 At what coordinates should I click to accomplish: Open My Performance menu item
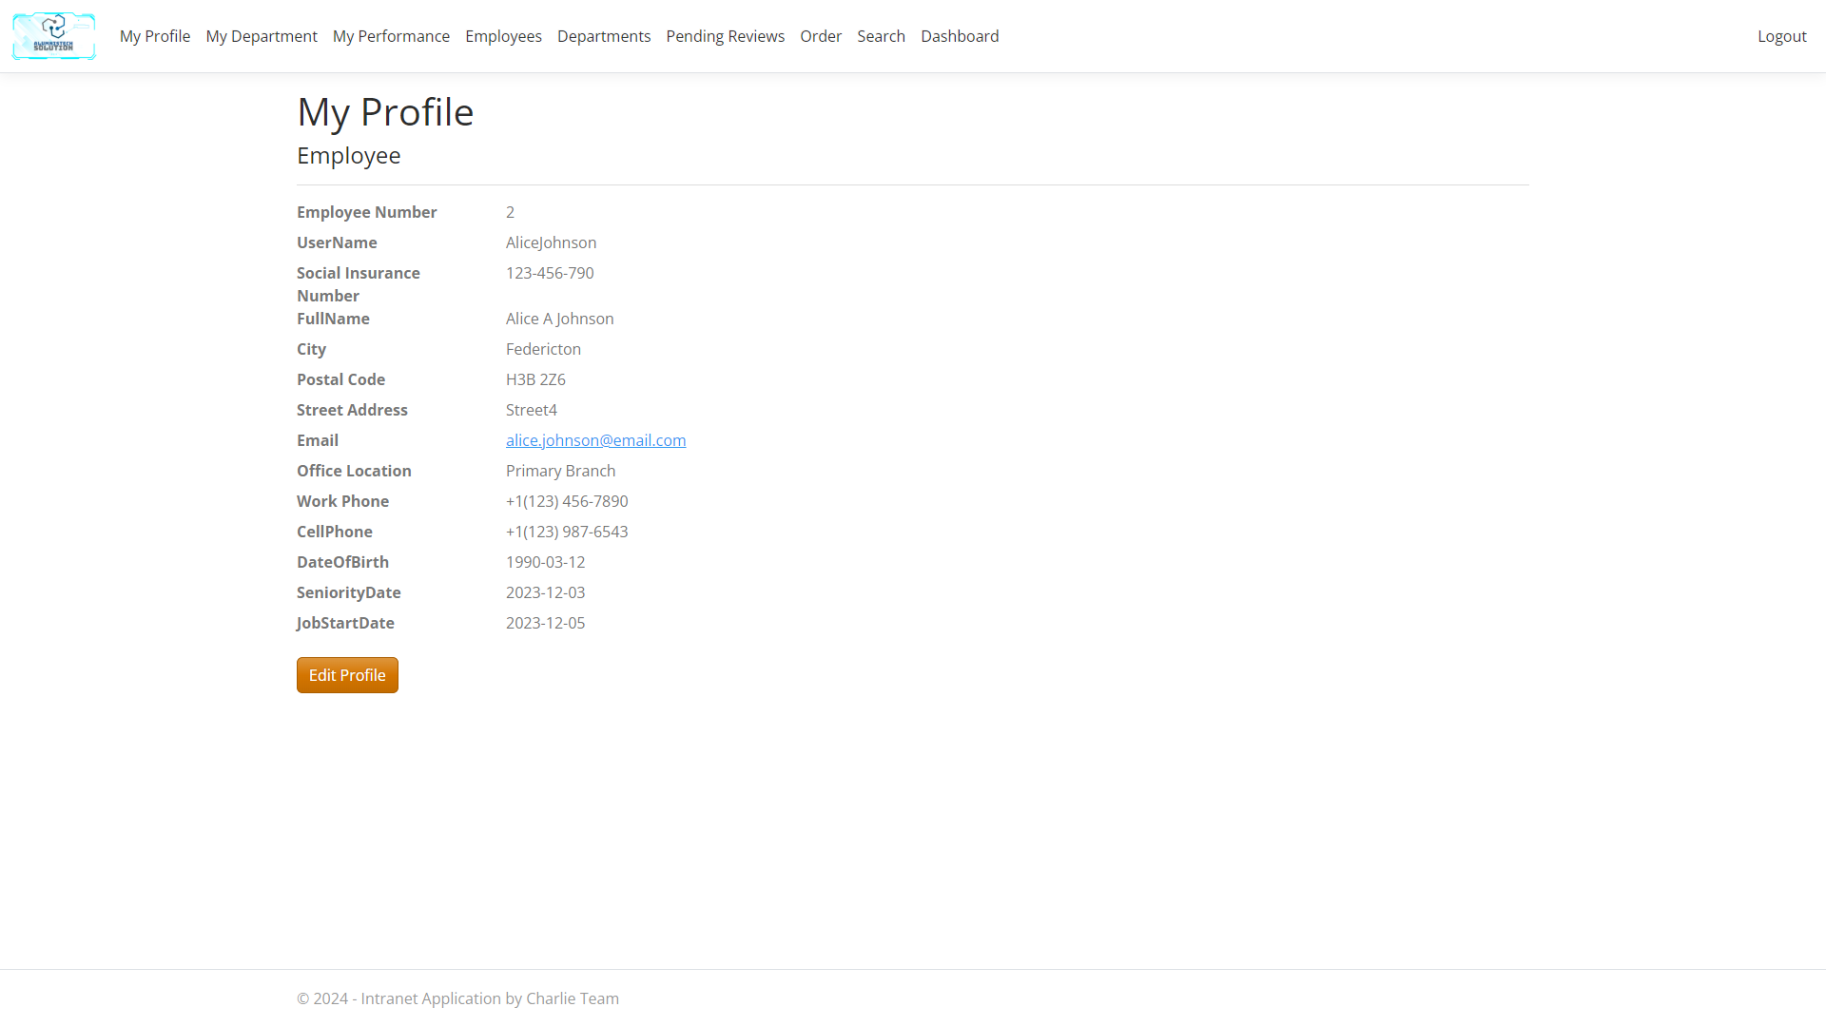click(391, 36)
